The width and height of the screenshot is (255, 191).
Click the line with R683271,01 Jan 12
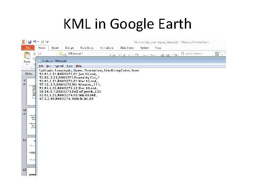pos(68,74)
